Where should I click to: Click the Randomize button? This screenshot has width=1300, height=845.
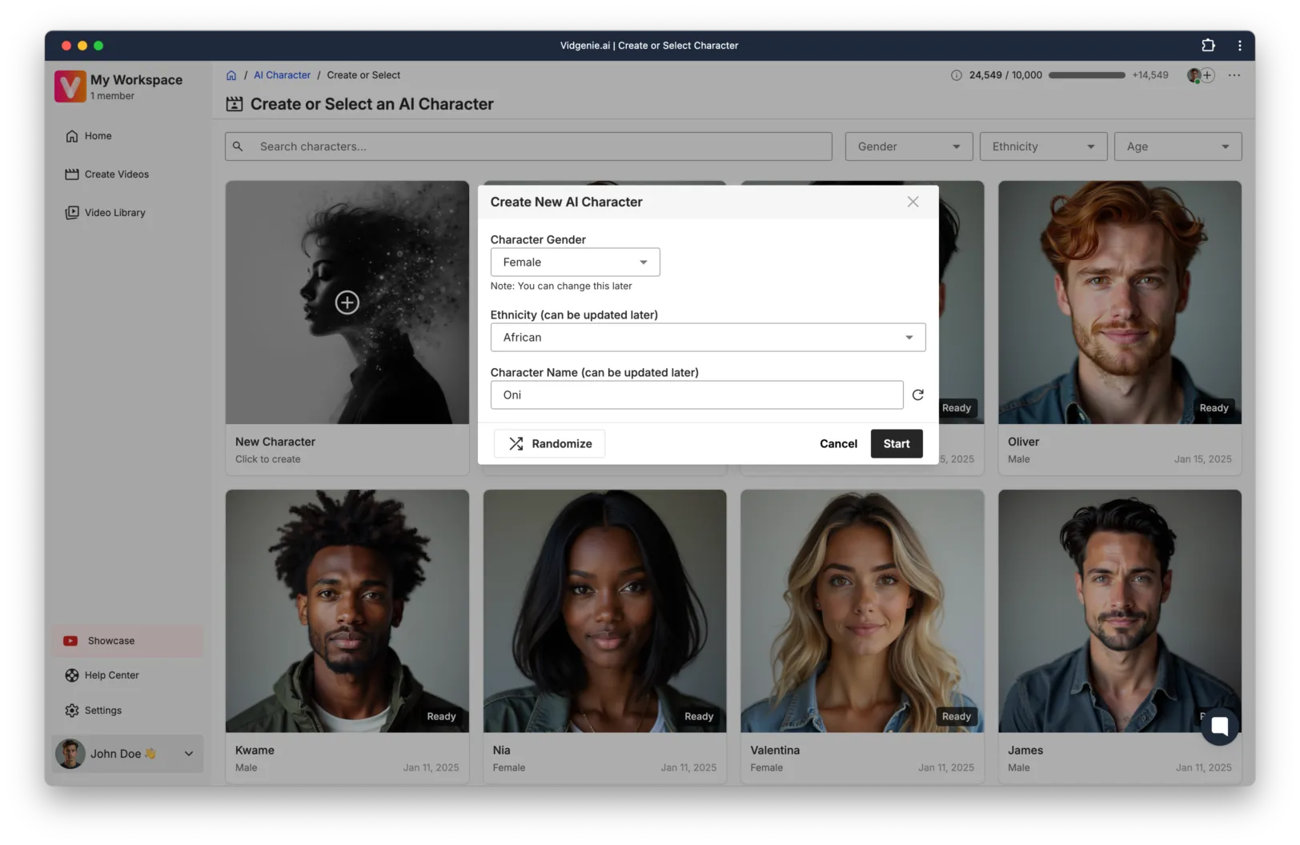pos(550,443)
